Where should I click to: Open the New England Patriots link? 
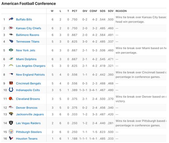[30, 75]
